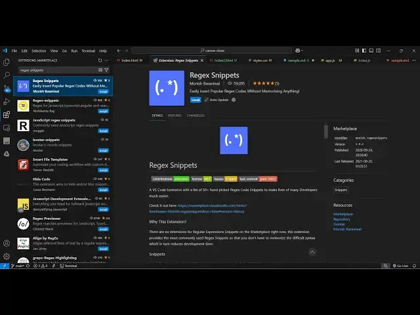Viewport: 420px width, 315px height.
Task: Open Extensions view more actions menu
Action: point(107,60)
